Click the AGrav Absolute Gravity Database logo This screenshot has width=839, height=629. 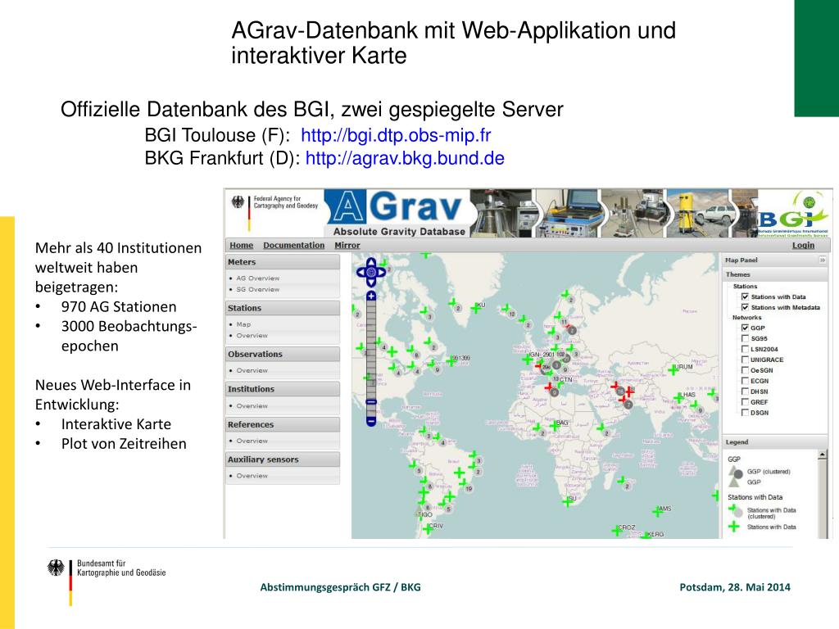pyautogui.click(x=399, y=214)
